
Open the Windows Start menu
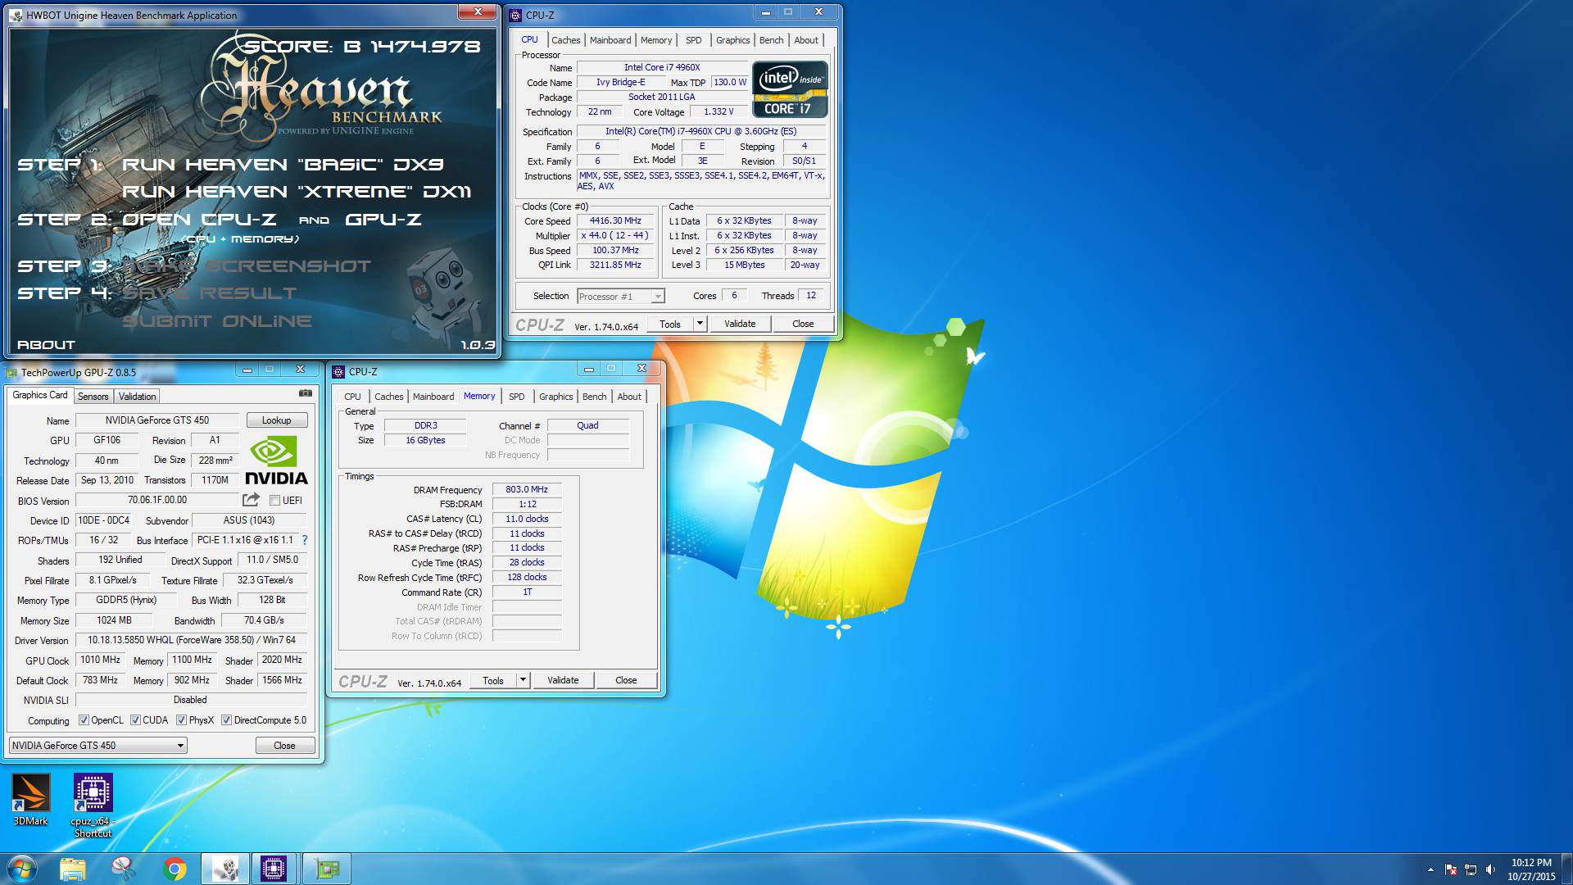point(22,869)
